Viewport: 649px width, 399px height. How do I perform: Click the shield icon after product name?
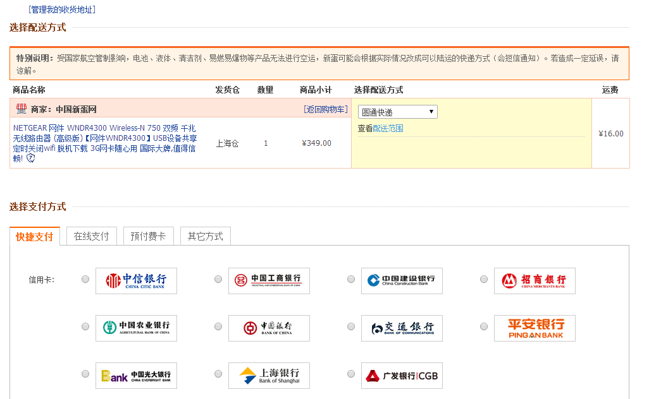click(30, 158)
